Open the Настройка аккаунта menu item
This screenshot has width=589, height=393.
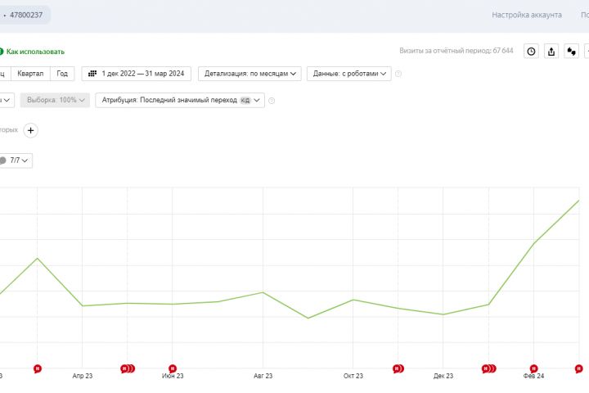[527, 15]
